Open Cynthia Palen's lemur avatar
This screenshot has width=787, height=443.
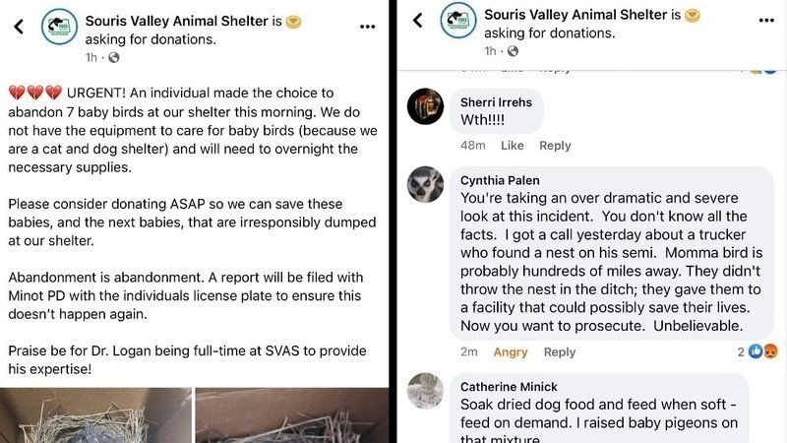pos(425,184)
